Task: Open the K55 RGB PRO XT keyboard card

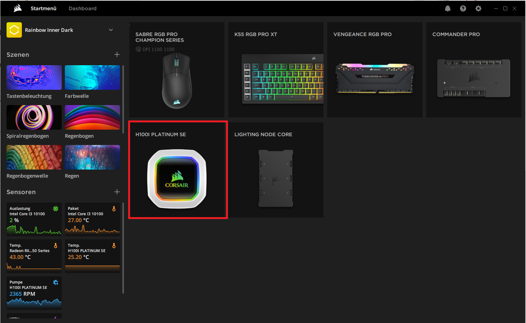Action: click(276, 70)
